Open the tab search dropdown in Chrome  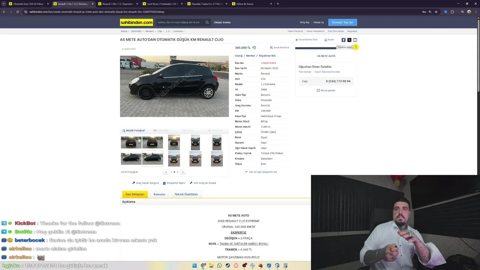click(3, 4)
